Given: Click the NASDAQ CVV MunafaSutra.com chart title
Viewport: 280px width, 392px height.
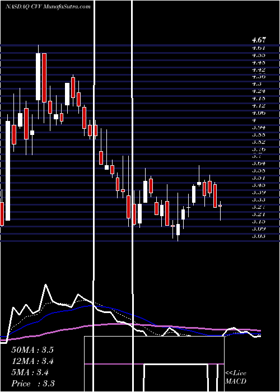Looking at the screenshot, I should pyautogui.click(x=48, y=7).
